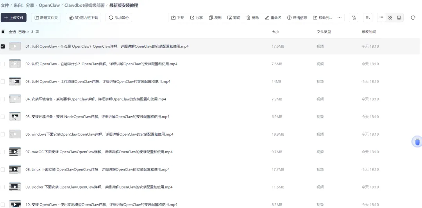Cut the selected files
This screenshot has height=208, width=422.
234,18
